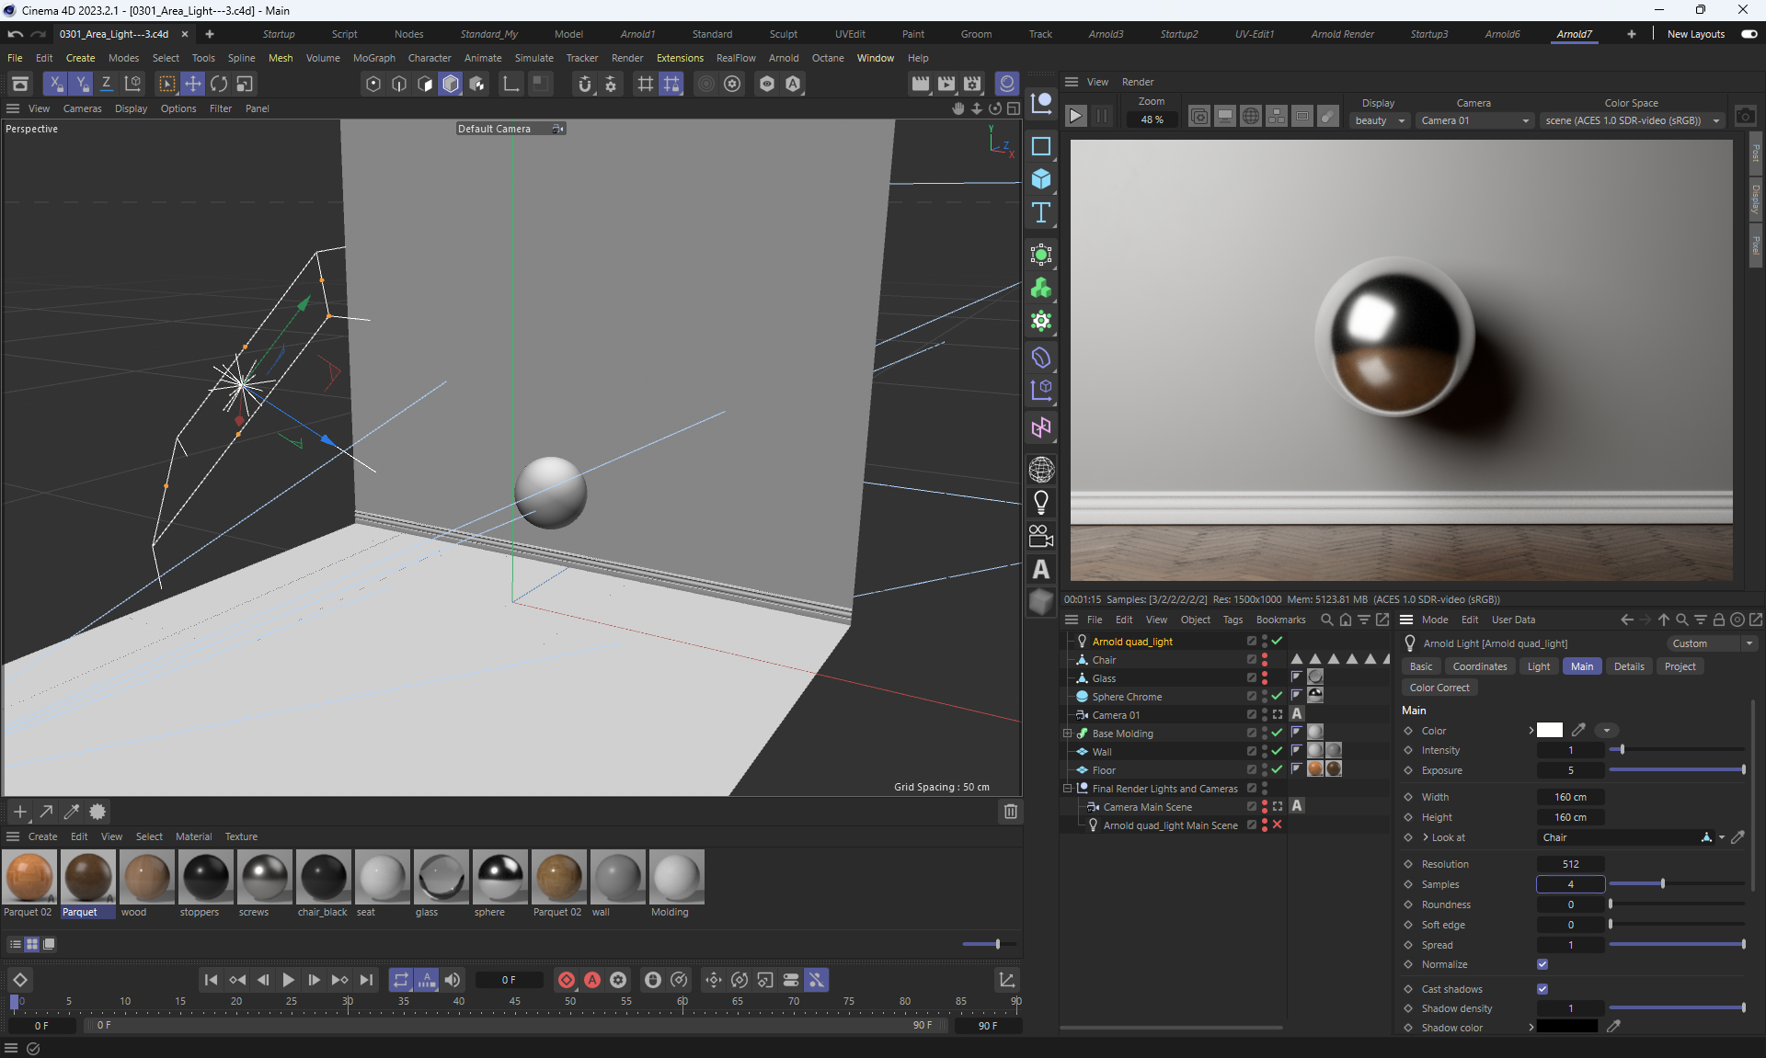Switch to the Details tab
The height and width of the screenshot is (1058, 1766).
(1628, 666)
